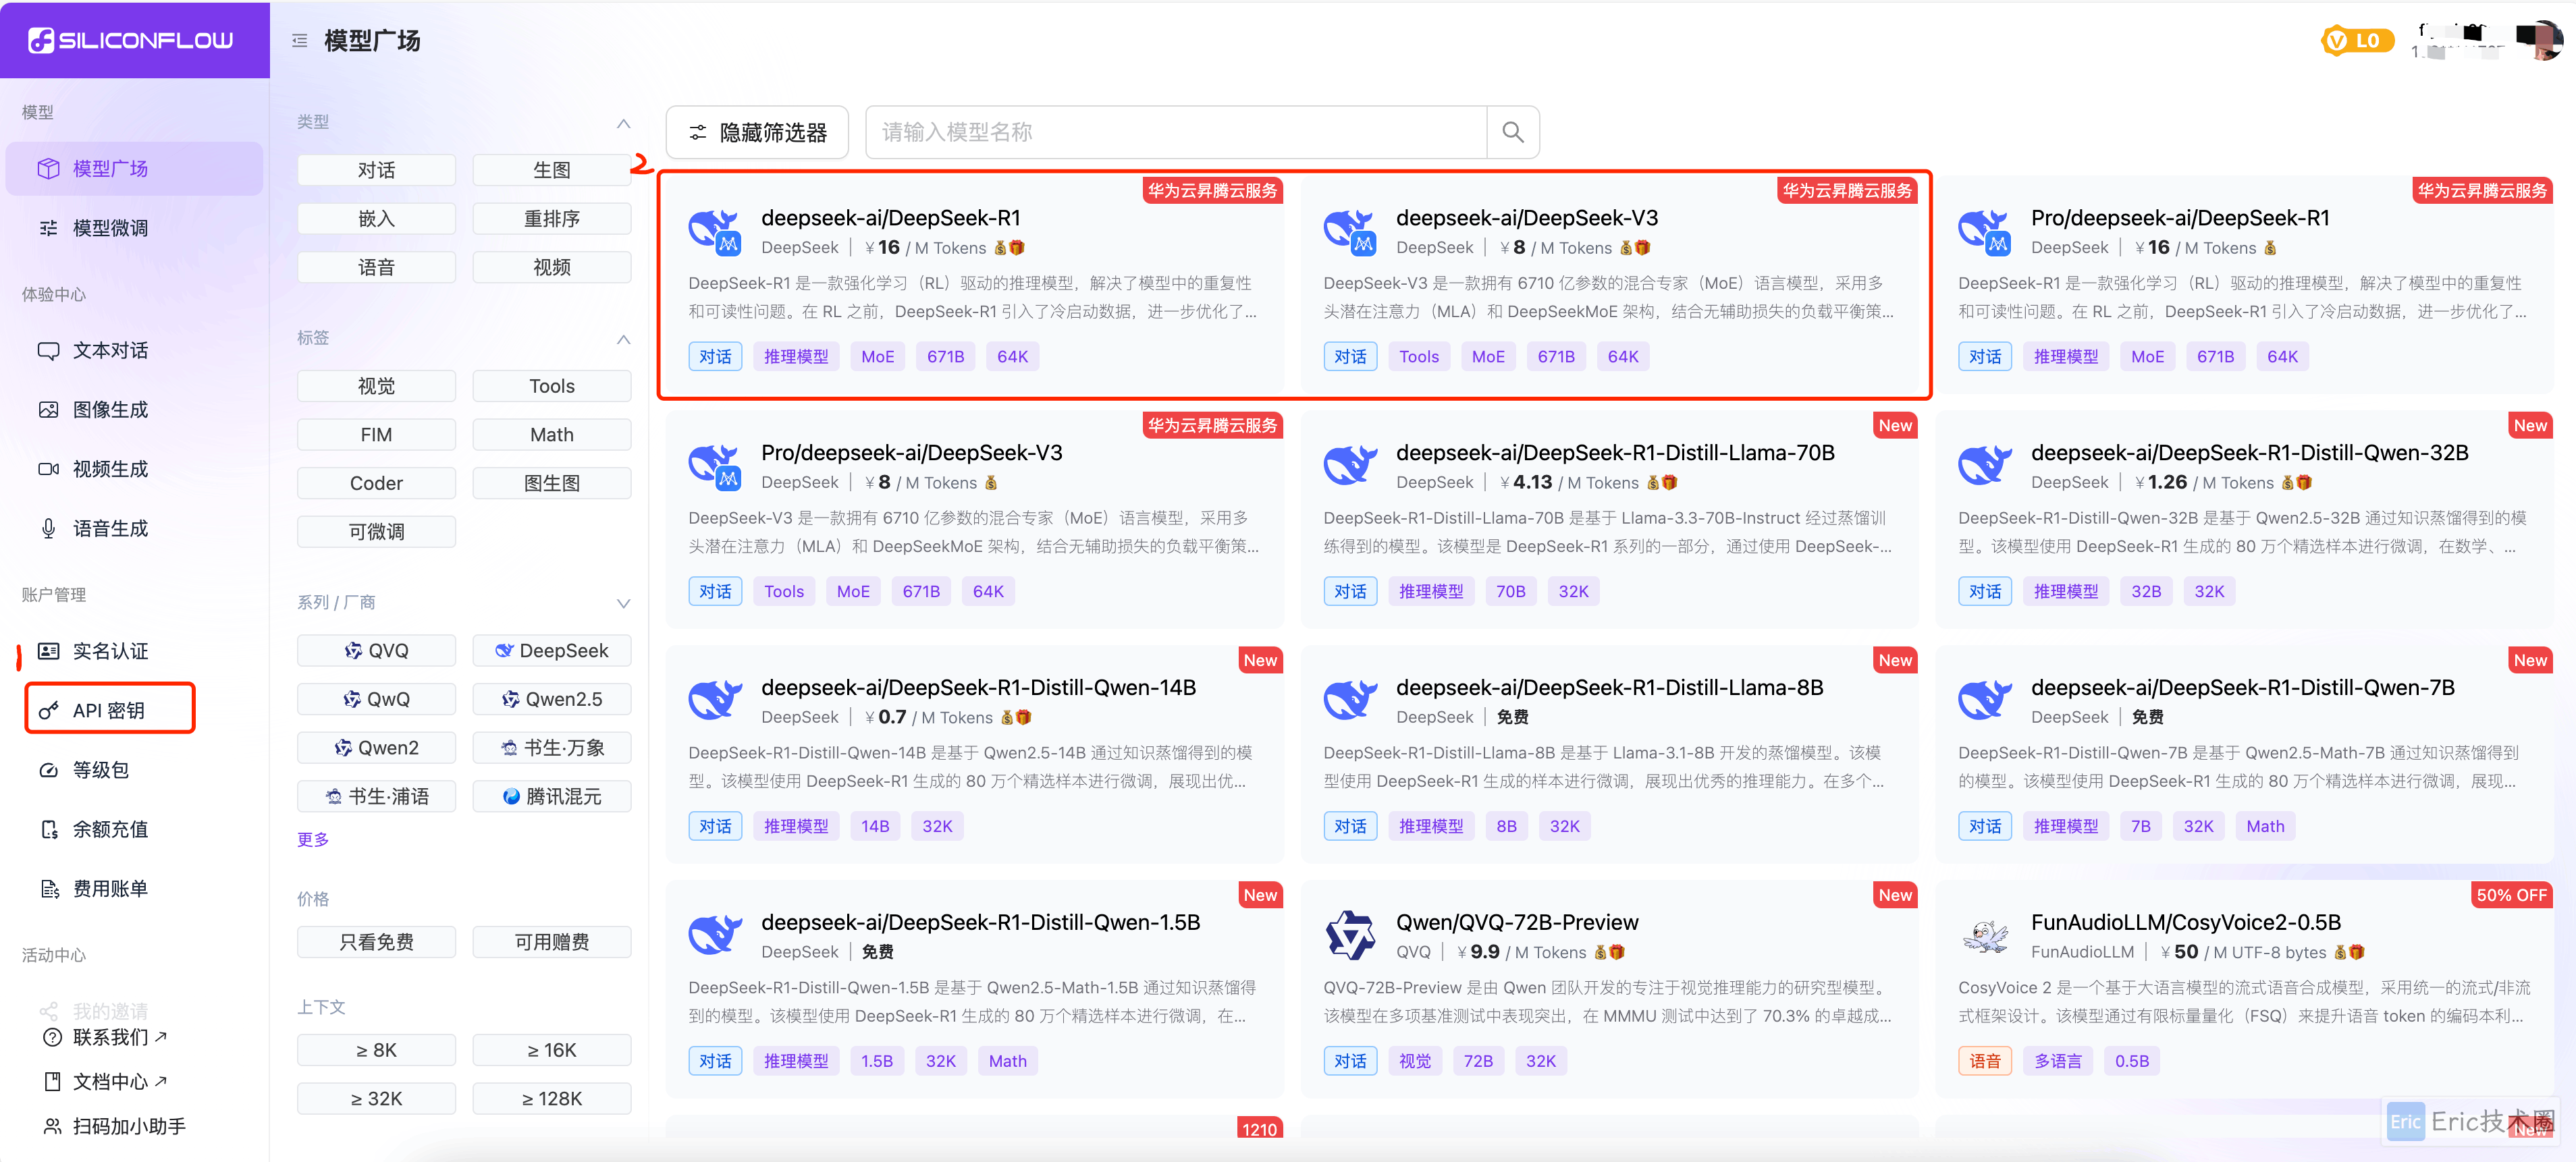Screen dimensions: 2576x1162
Task: Filter by 腾讯混元 vendor
Action: tap(551, 796)
